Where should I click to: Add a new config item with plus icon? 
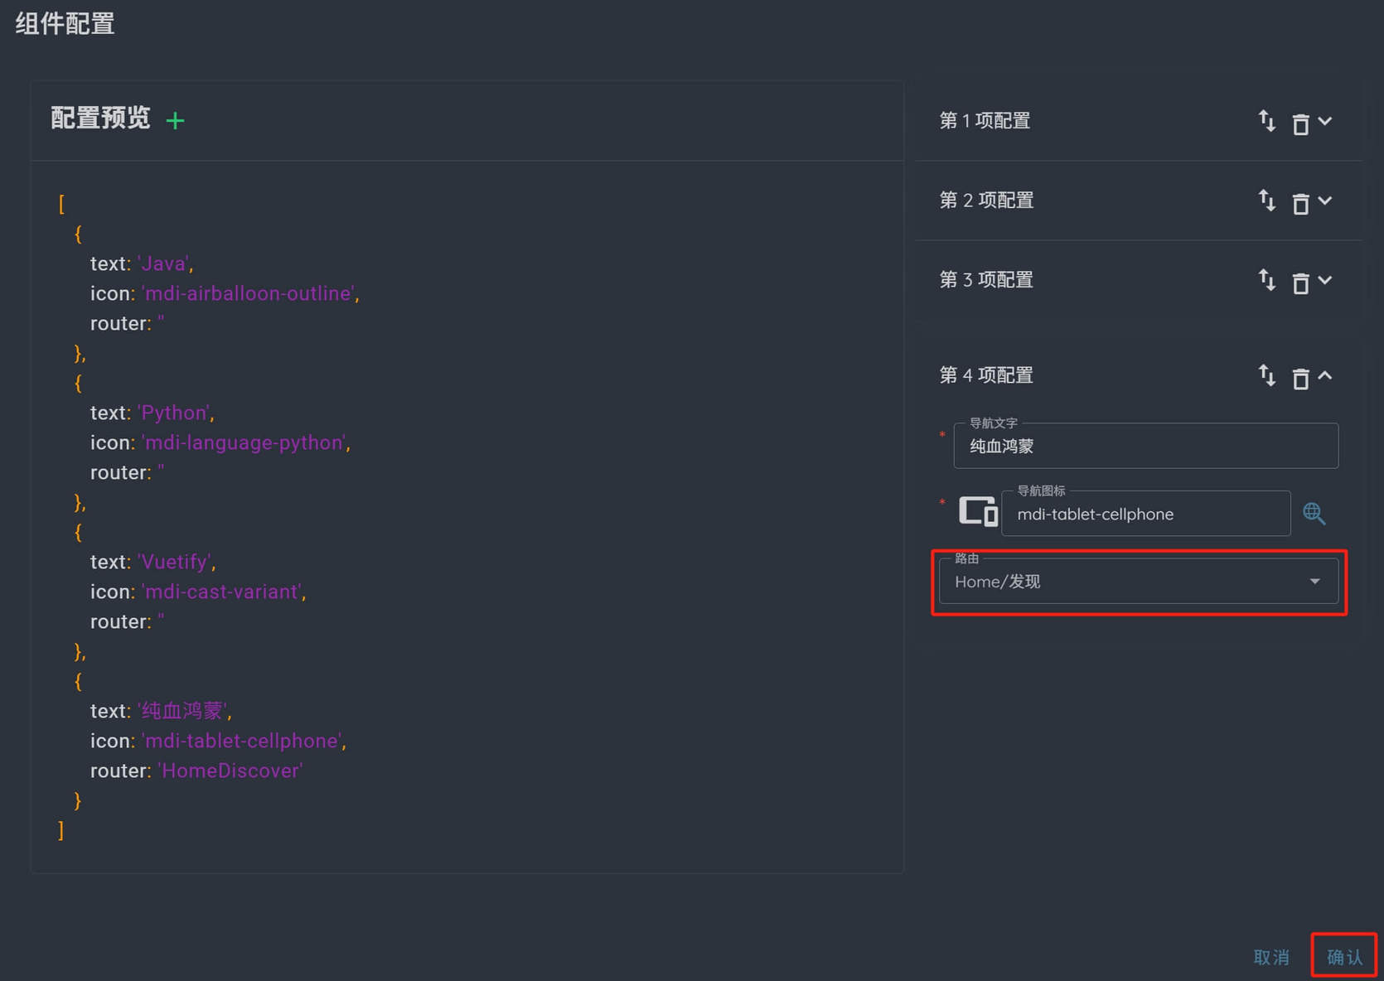175,121
